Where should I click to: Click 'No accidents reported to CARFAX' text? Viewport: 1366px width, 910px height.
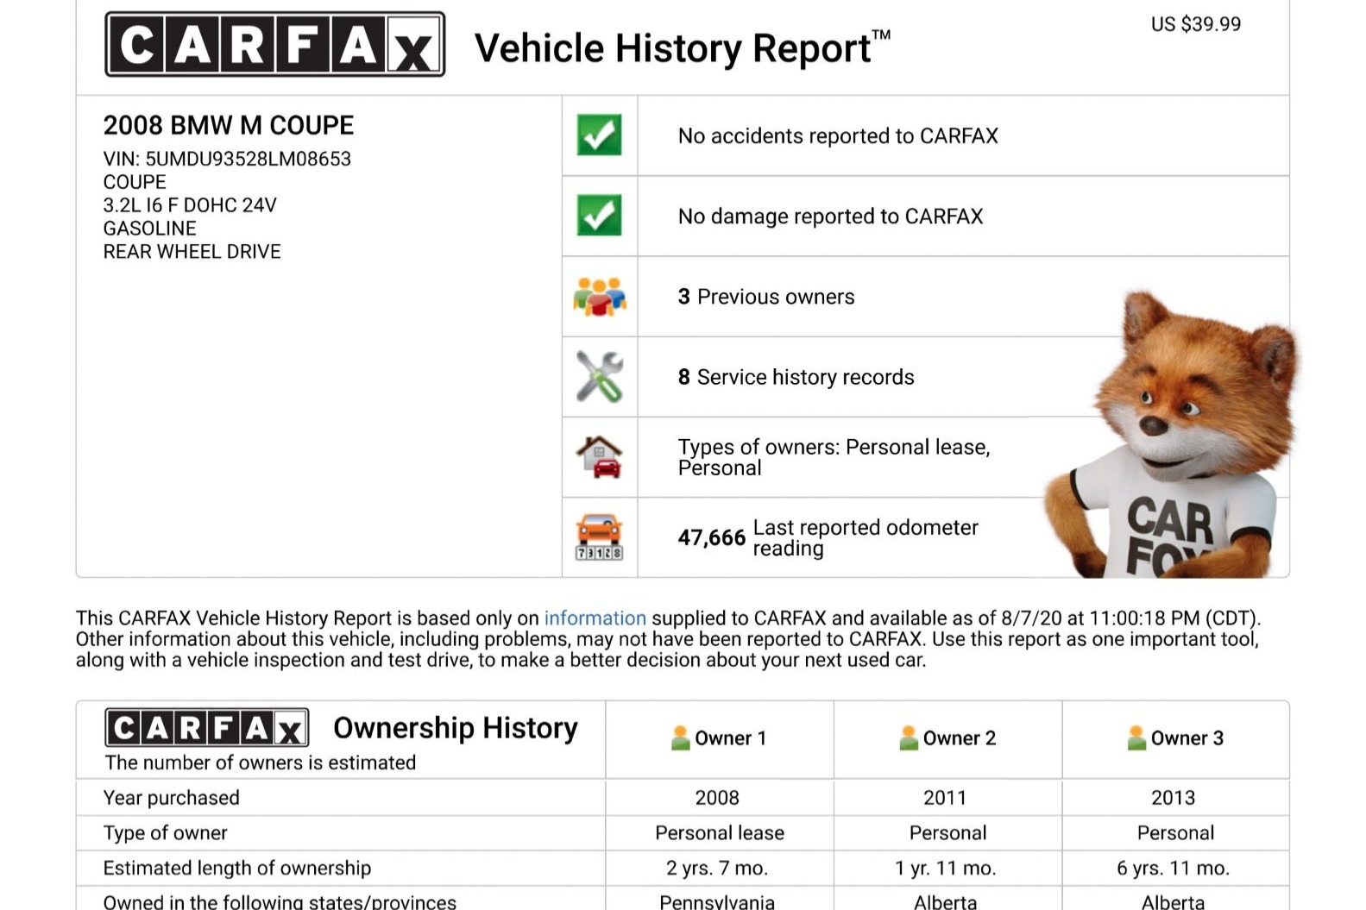click(x=838, y=136)
